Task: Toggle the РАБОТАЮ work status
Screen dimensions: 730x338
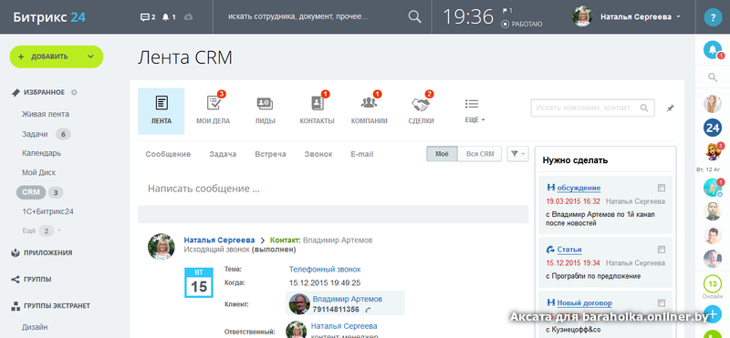Action: click(522, 25)
